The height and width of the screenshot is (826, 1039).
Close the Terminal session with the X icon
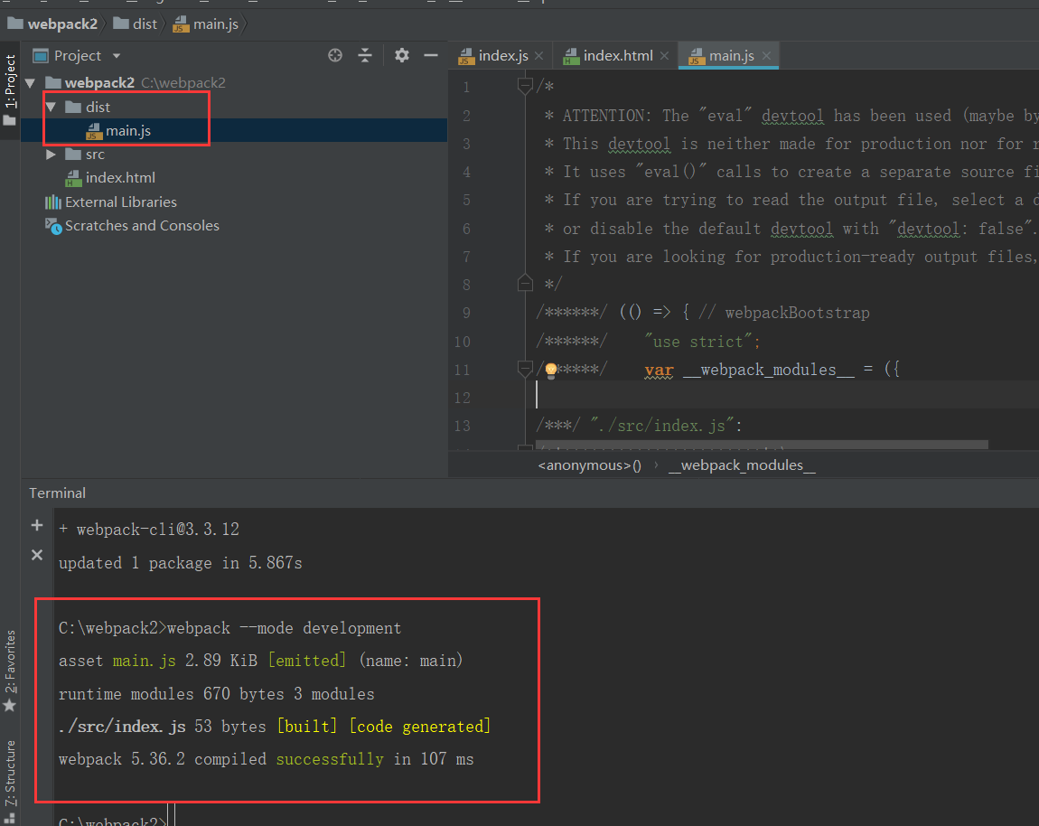(x=36, y=555)
